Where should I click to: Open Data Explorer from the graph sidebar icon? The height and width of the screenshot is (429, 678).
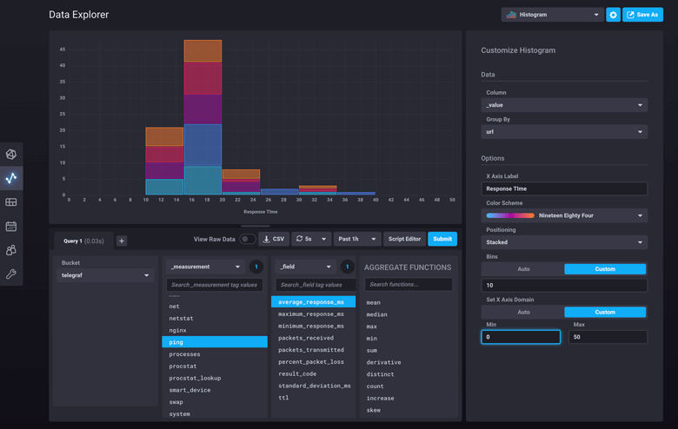click(x=11, y=178)
